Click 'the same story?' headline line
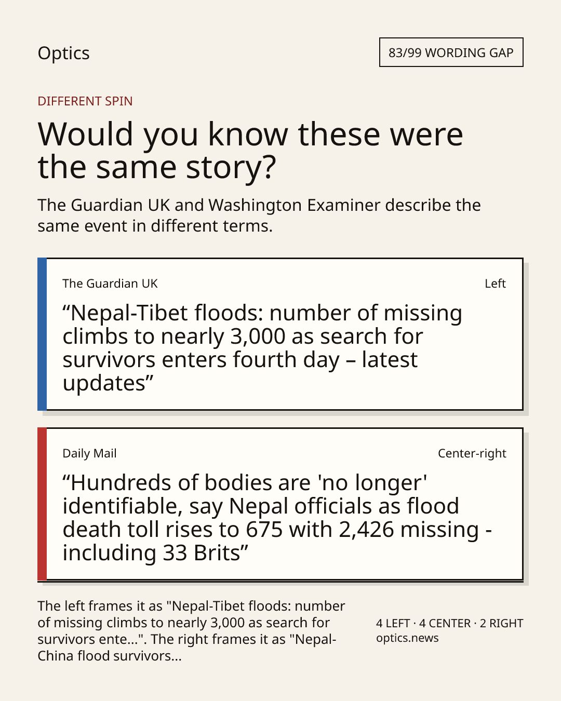 (157, 167)
